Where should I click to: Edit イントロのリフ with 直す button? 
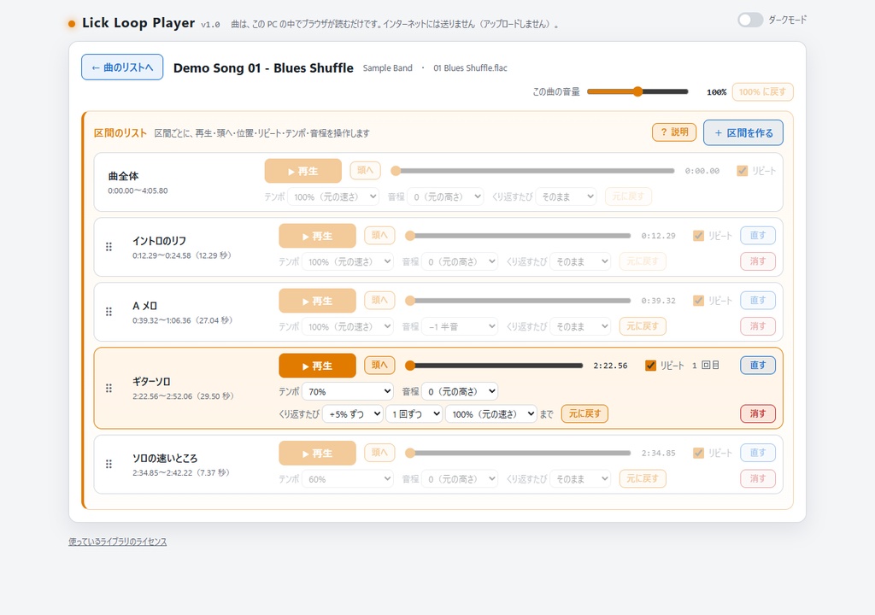[x=758, y=236]
